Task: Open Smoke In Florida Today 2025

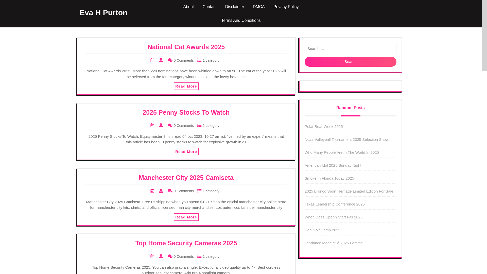Action: (x=329, y=178)
